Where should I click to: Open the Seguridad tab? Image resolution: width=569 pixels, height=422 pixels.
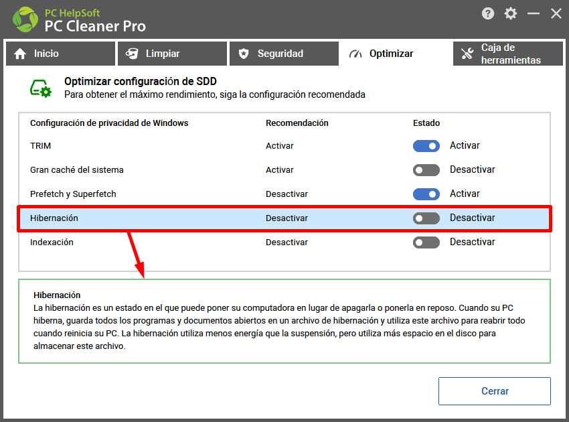284,54
